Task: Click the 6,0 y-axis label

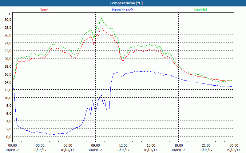Action: point(9,113)
